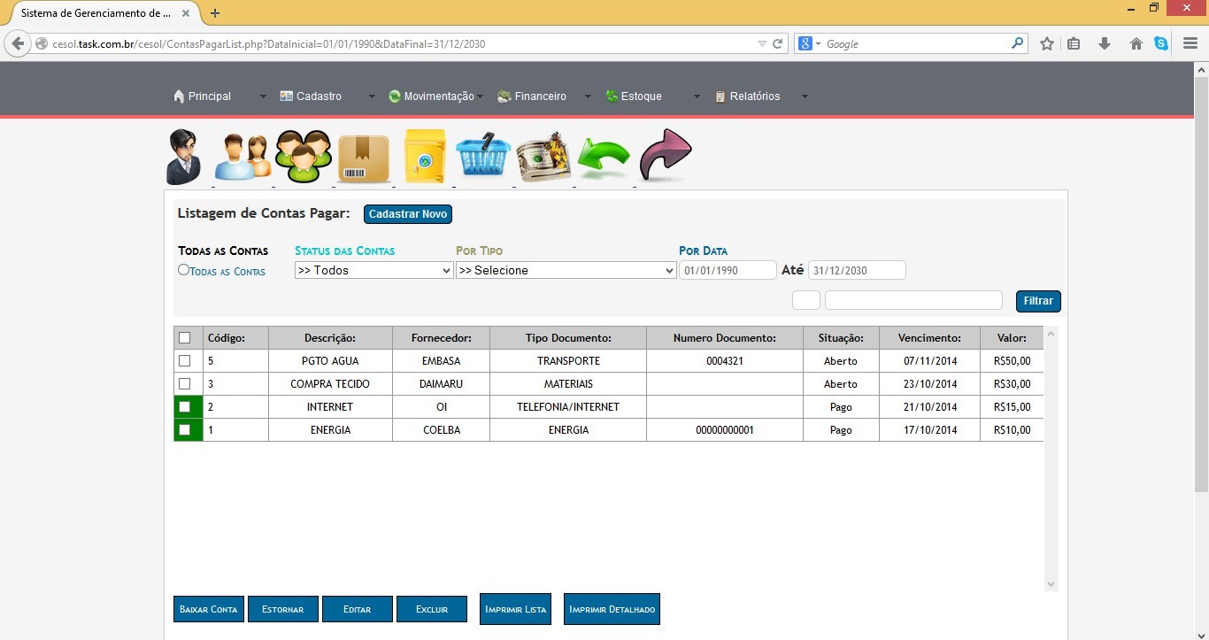This screenshot has height=640, width=1209.
Task: Click the burning money icon
Action: pos(543,157)
